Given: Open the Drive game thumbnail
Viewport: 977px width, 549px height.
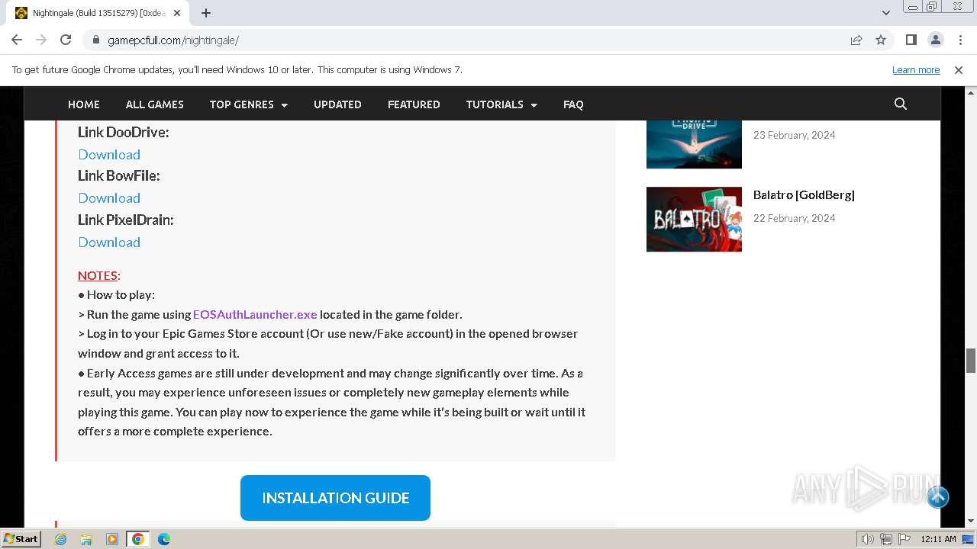Looking at the screenshot, I should click(694, 144).
